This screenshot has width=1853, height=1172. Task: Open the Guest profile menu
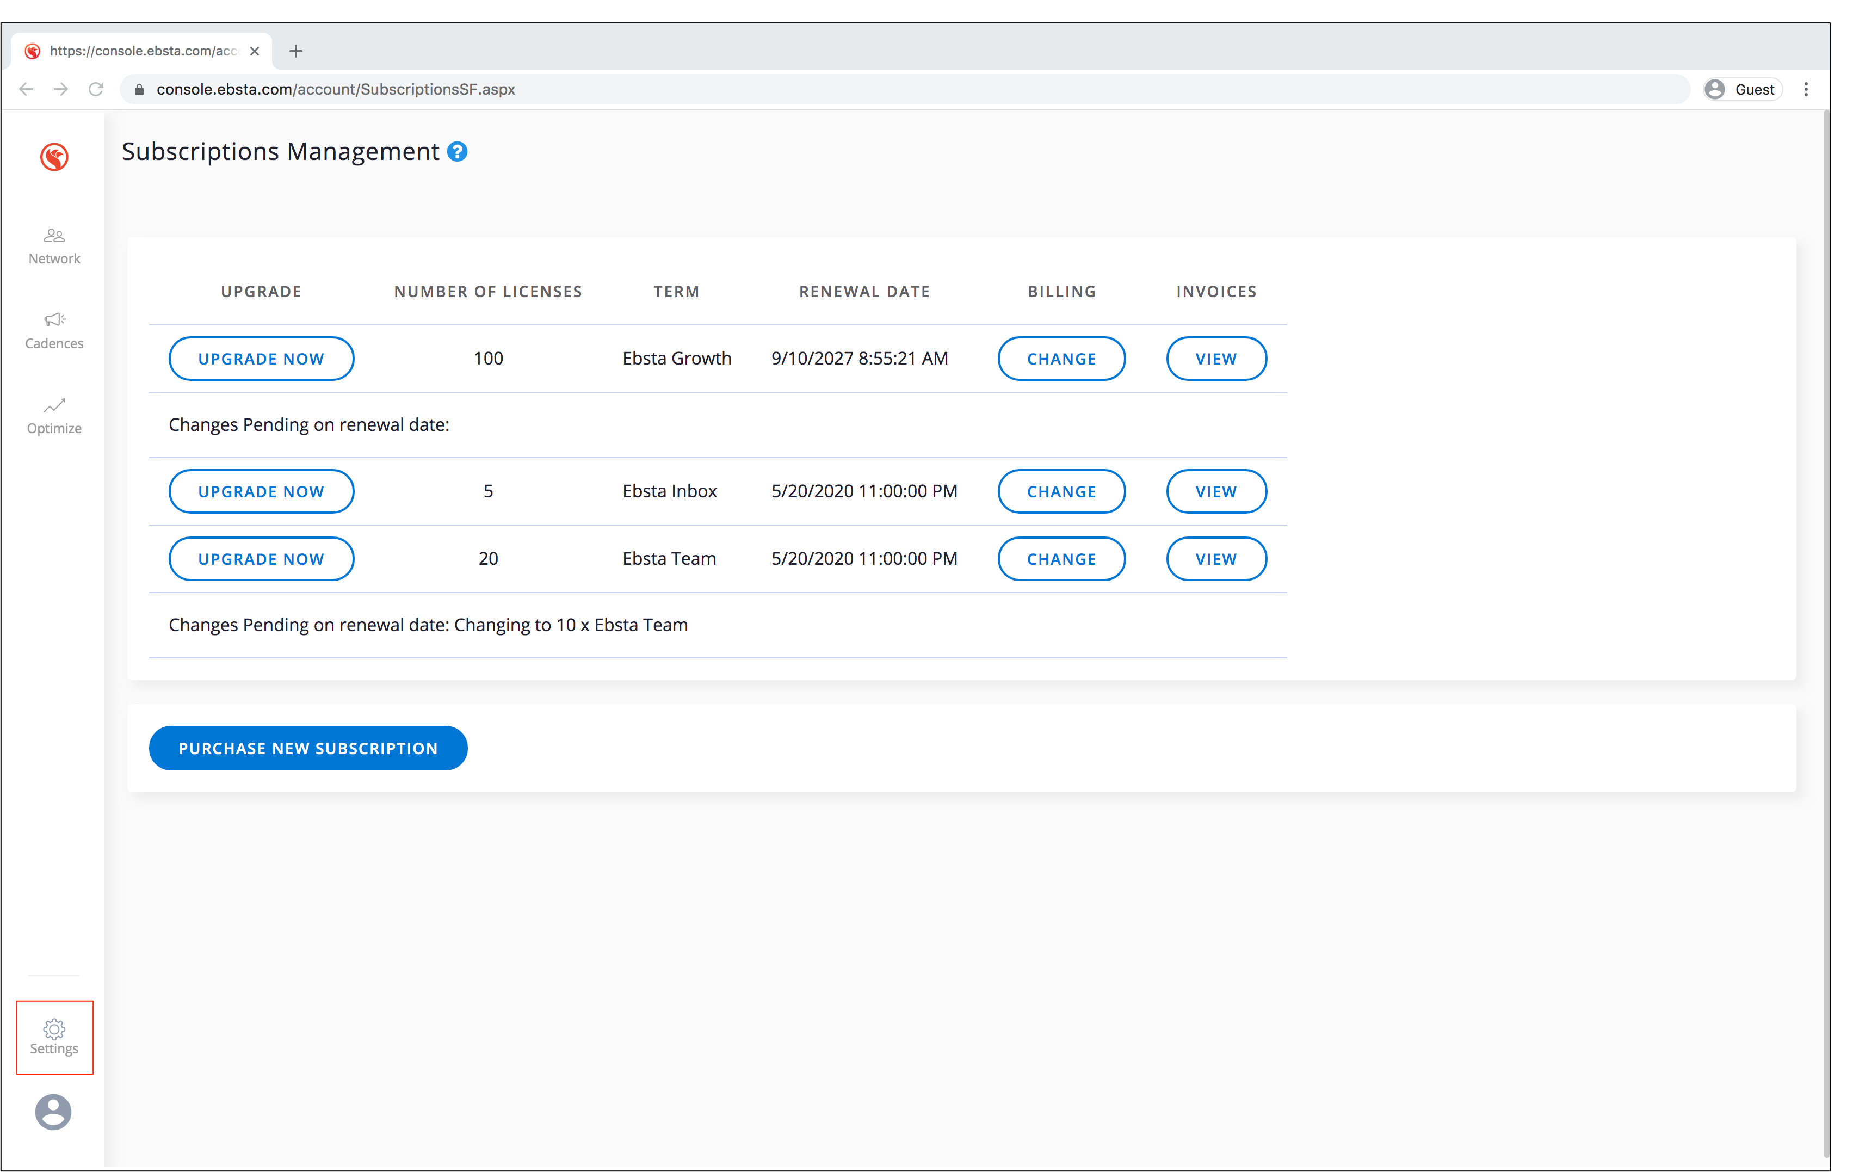(x=1744, y=89)
